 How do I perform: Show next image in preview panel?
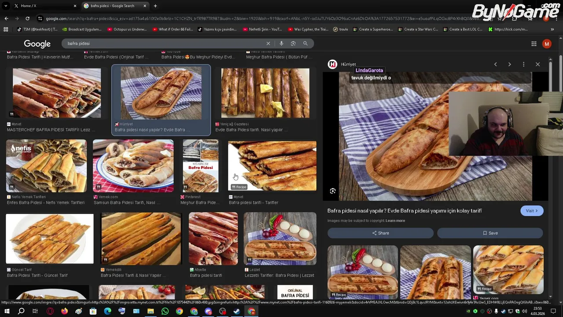[x=509, y=64]
